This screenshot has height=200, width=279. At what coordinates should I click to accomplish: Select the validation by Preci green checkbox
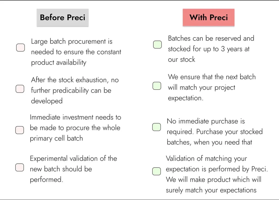tap(156, 171)
